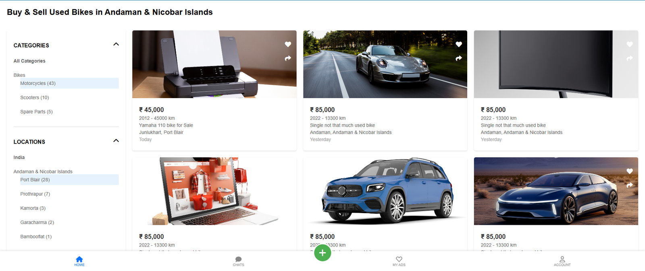
Task: Open My Ads heart in bottom bar
Action: [x=399, y=261]
